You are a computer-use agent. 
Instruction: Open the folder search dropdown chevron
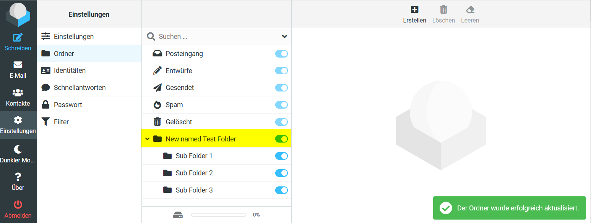[284, 36]
